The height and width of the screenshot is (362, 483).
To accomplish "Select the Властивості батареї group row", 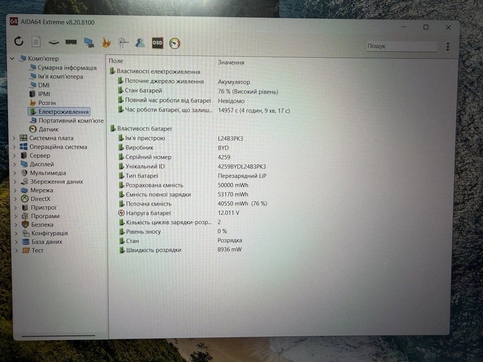I will 141,129.
